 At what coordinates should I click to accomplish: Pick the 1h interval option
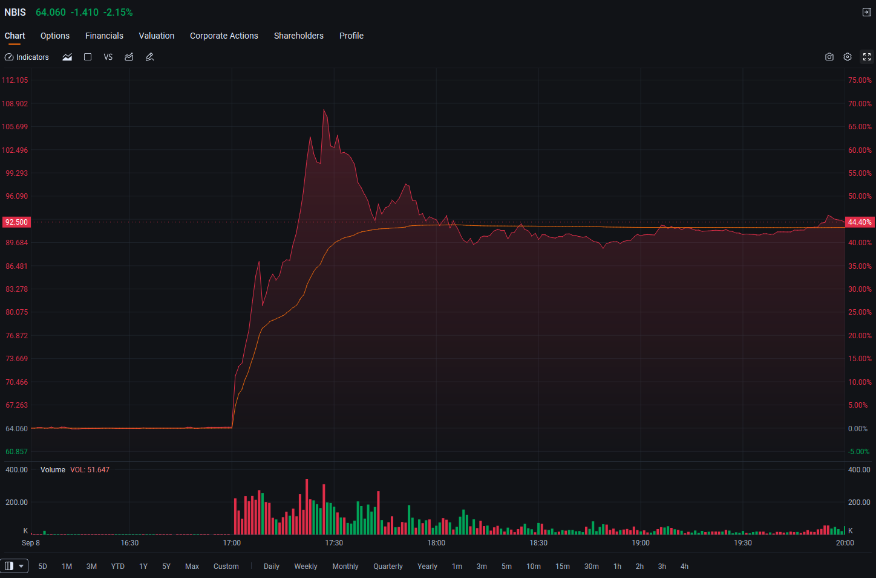[617, 567]
